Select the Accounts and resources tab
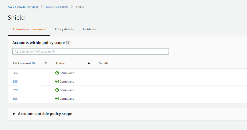Viewport: 247px width, 130px height. tap(29, 29)
